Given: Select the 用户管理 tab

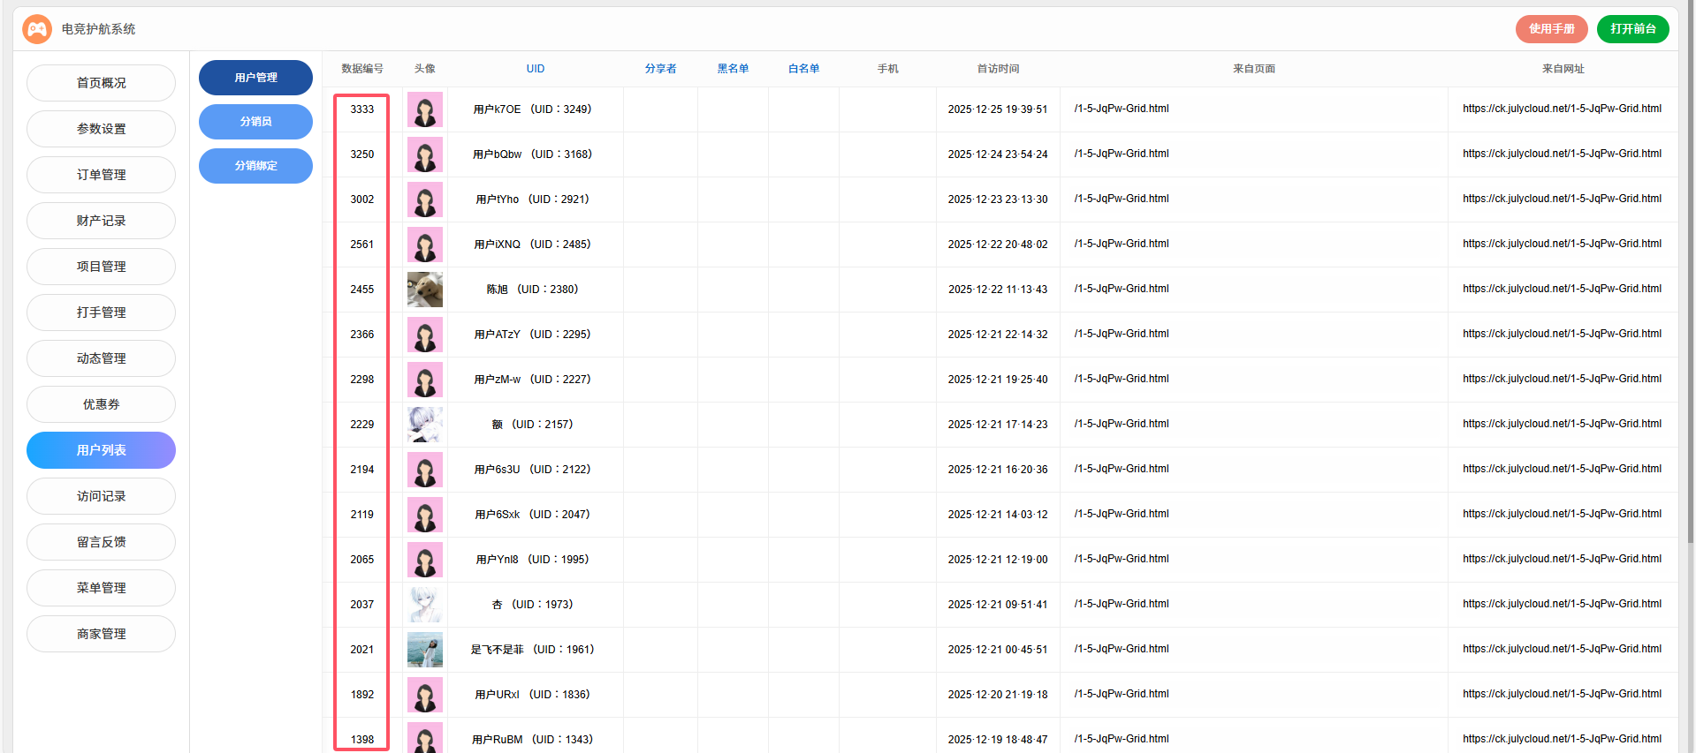Looking at the screenshot, I should pos(255,78).
